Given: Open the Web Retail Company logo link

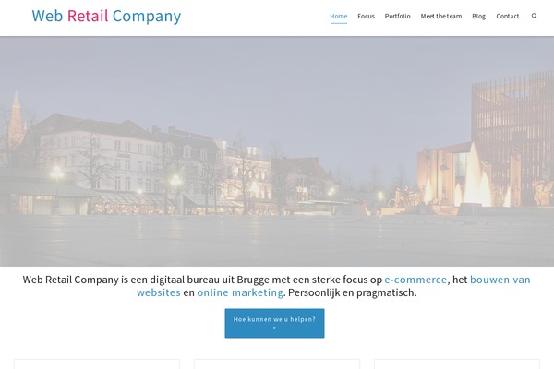Looking at the screenshot, I should coord(106,17).
